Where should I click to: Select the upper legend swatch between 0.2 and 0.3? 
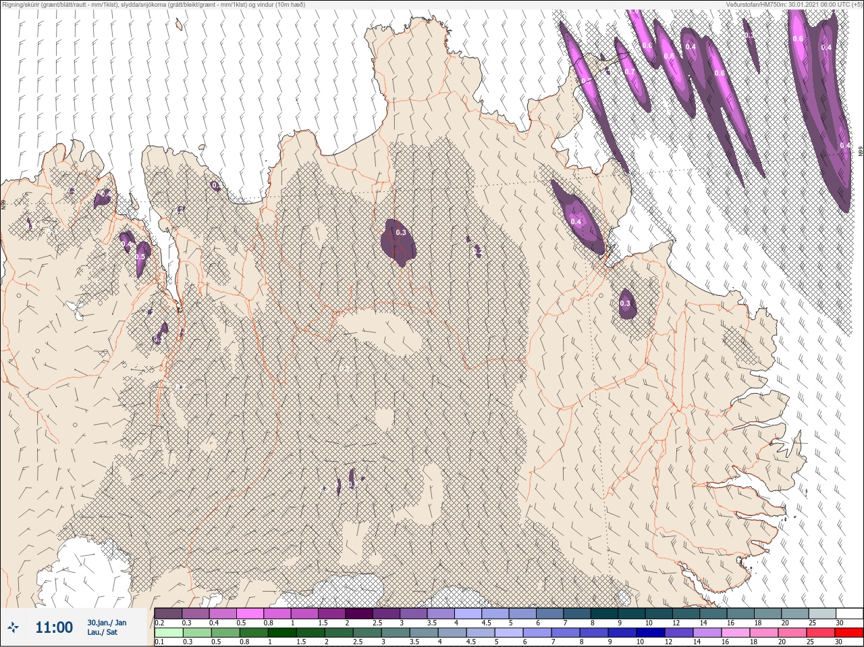pyautogui.click(x=168, y=613)
